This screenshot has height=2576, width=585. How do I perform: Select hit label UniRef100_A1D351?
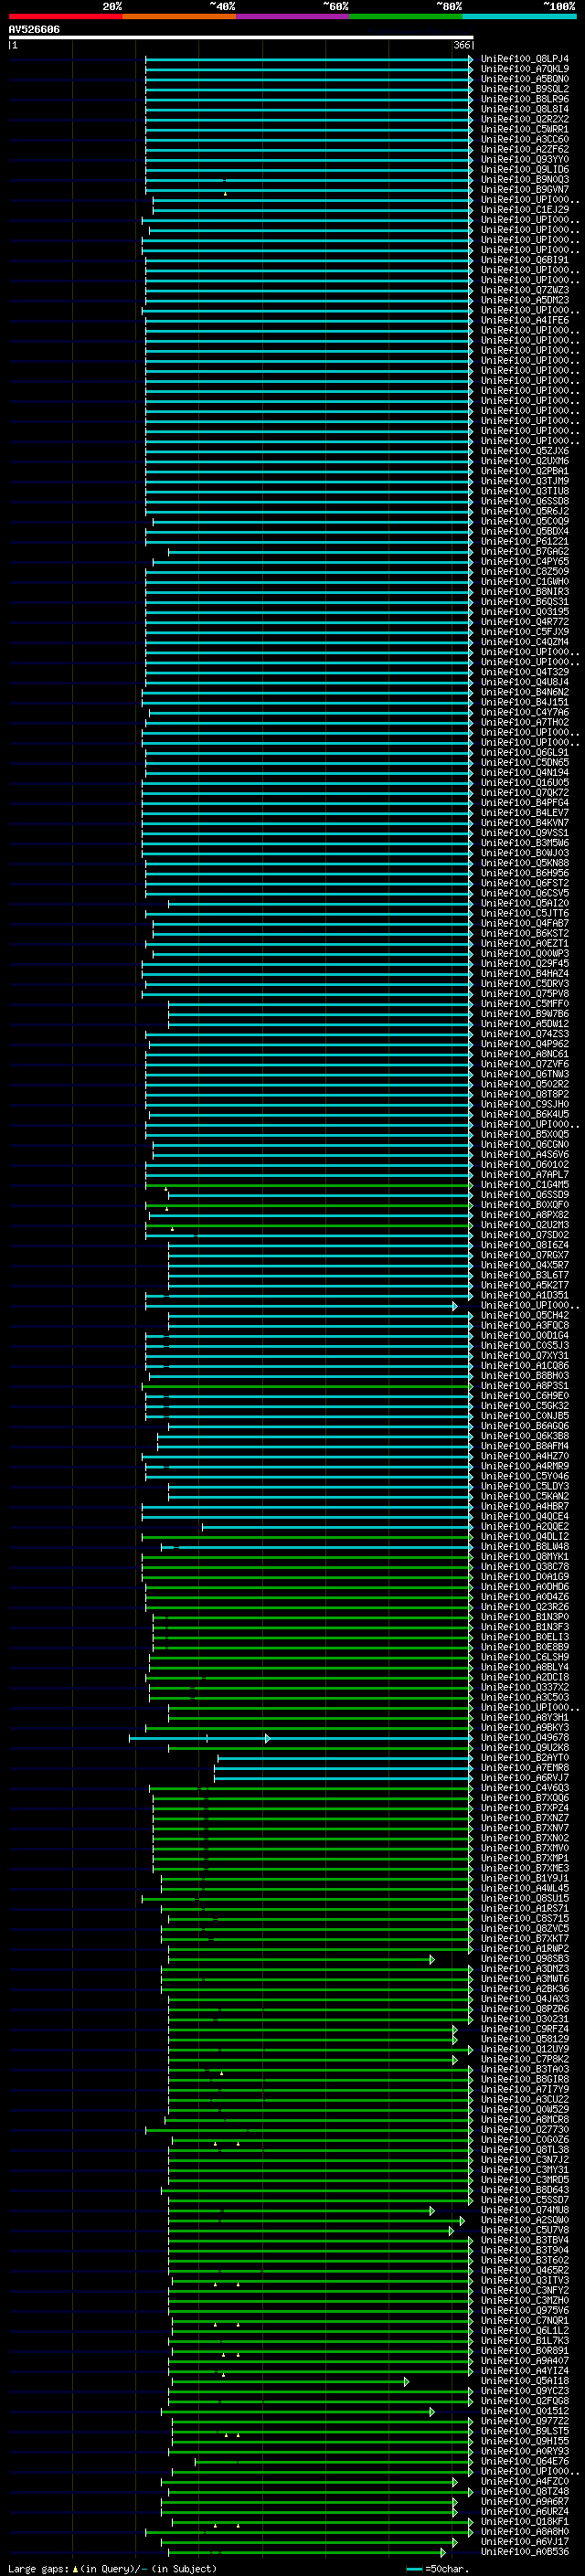click(x=525, y=1295)
